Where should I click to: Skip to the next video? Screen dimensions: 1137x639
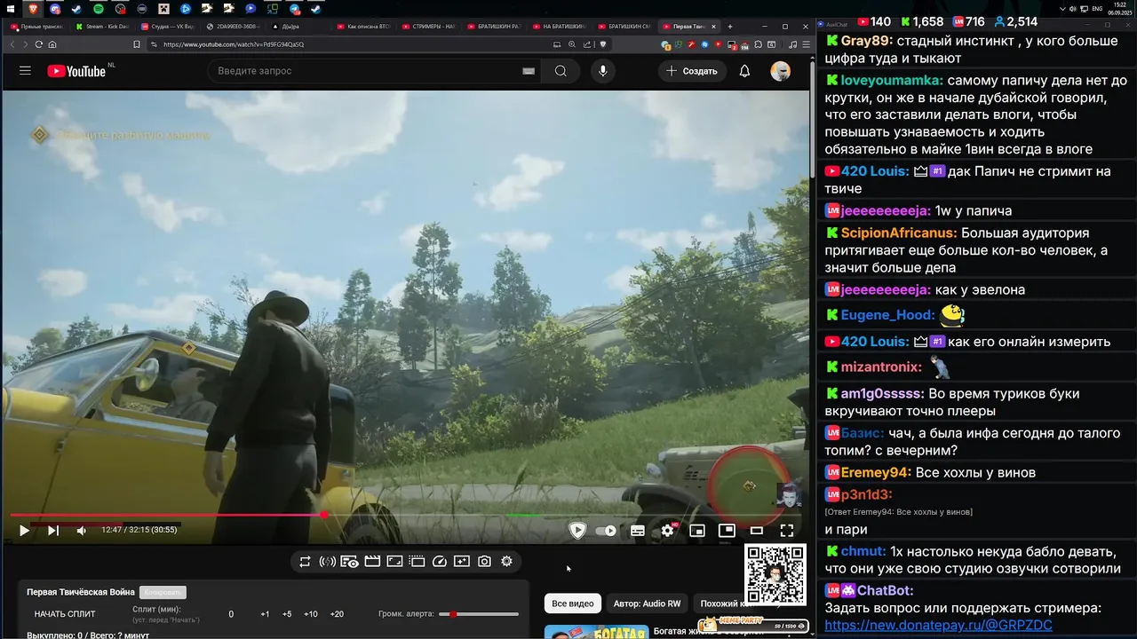[x=53, y=531]
